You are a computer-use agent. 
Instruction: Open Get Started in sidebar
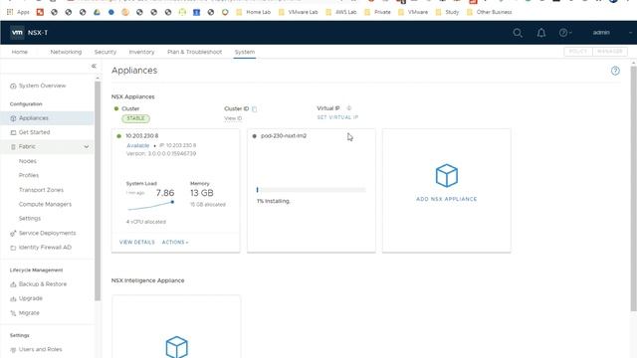pyautogui.click(x=34, y=132)
